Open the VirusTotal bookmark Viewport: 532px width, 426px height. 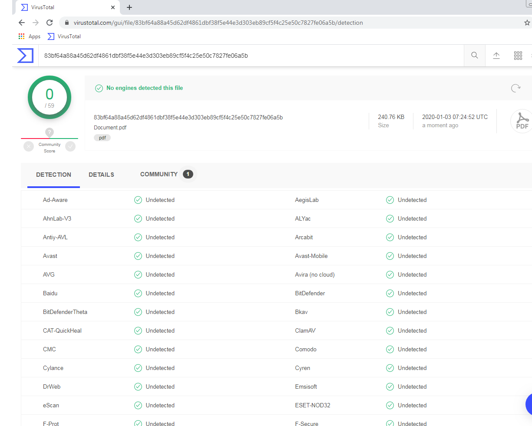point(64,36)
